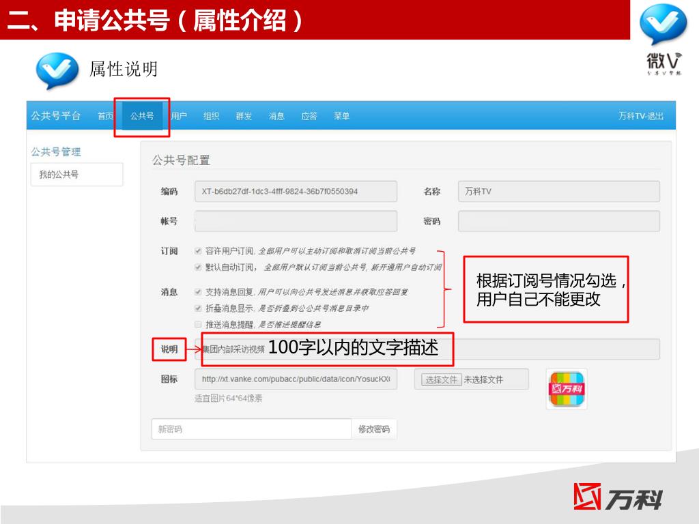Image resolution: width=699 pixels, height=524 pixels.
Task: Focus the 编码 code field
Action: click(296, 192)
